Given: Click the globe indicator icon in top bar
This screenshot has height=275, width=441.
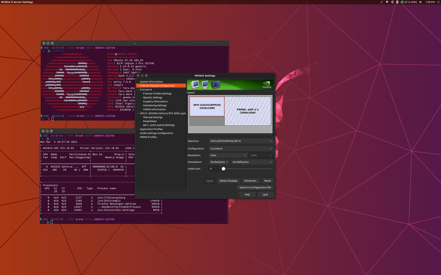Looking at the screenshot, I should click(392, 2).
